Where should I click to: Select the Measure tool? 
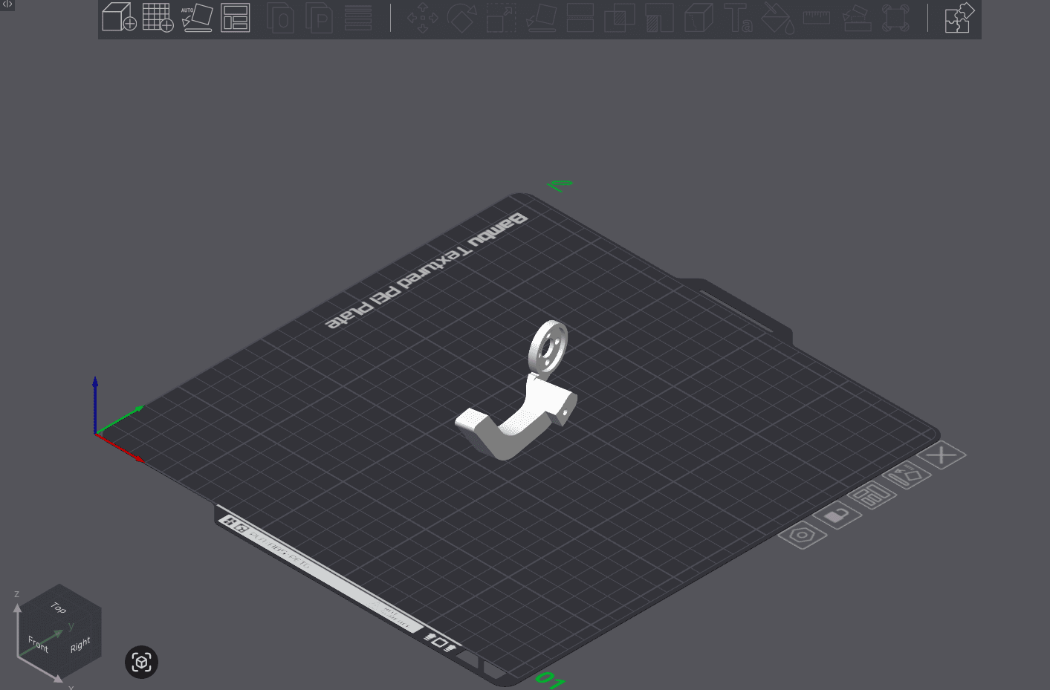point(816,19)
